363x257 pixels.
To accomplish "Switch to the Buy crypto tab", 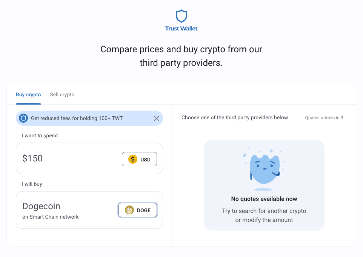I will click(x=28, y=95).
